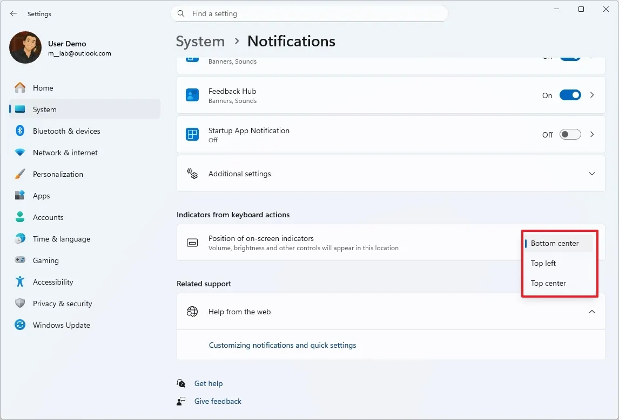Select the Accessibility section

point(53,281)
